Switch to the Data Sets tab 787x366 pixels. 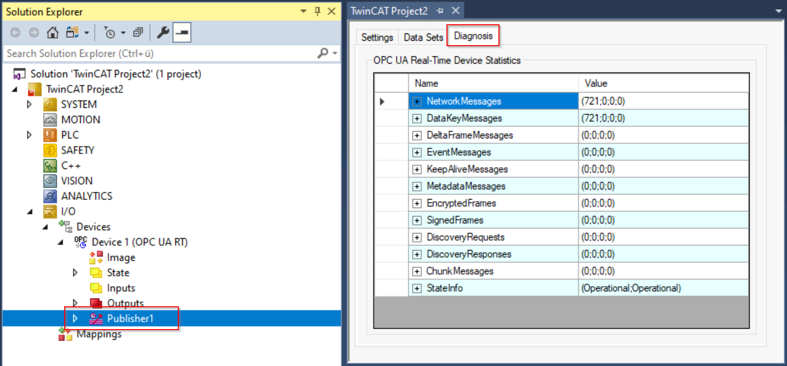tap(423, 37)
